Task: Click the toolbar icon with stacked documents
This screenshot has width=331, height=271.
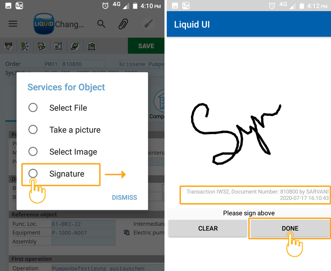Action: (42, 46)
